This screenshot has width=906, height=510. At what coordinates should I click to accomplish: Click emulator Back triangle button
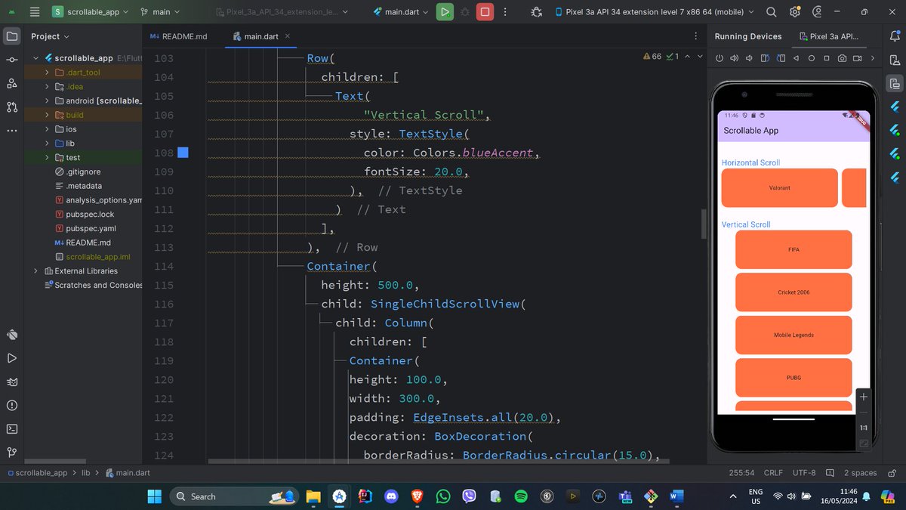pos(796,58)
